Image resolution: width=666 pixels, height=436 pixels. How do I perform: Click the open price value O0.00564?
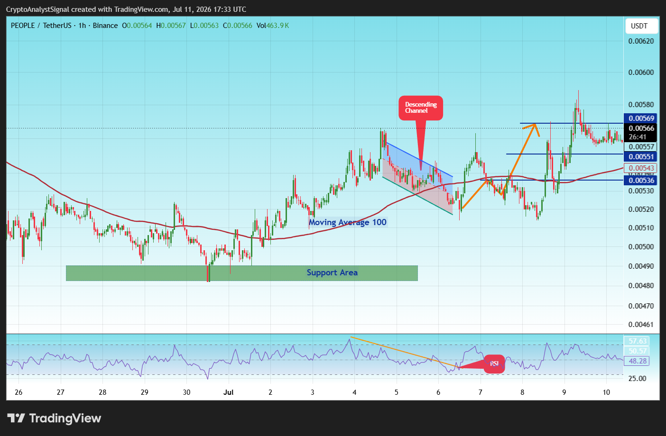(137, 26)
